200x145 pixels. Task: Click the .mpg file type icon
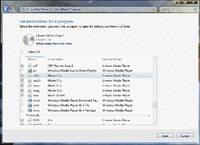30,90
